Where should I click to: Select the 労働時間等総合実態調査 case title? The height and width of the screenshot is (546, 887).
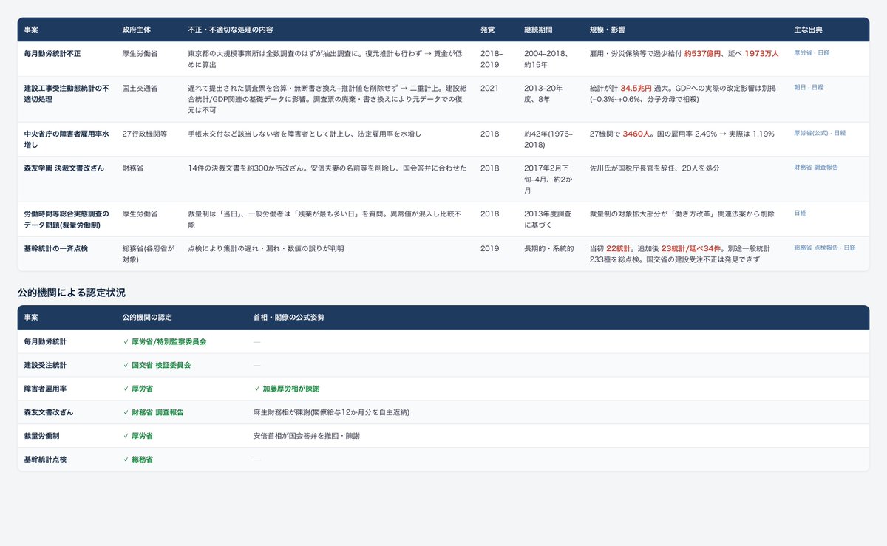click(67, 219)
